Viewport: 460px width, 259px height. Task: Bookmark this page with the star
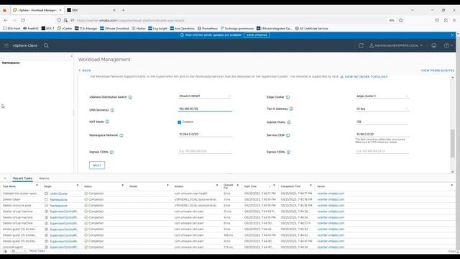point(401,20)
